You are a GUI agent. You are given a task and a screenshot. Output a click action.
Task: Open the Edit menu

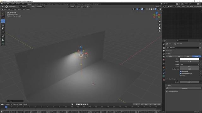tap(8, 4)
